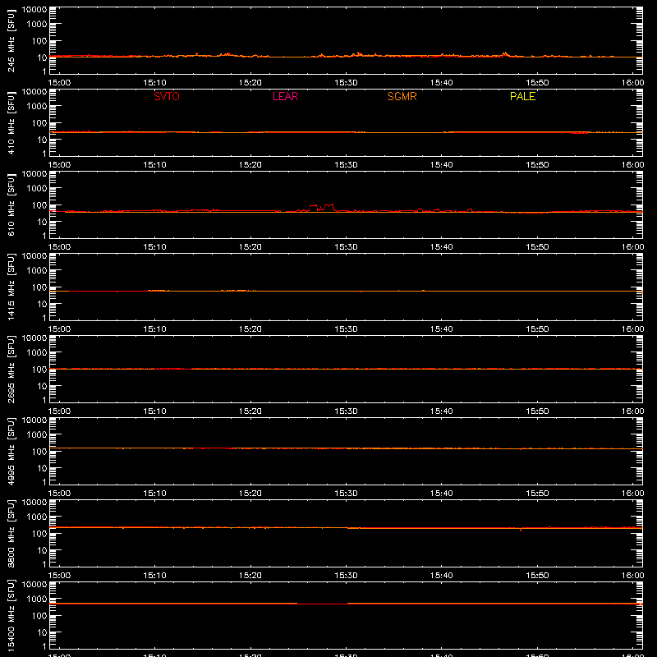This screenshot has height=657, width=657.
Task: Click 15:40 label under the 2695 MHz plot
Action: pos(442,411)
